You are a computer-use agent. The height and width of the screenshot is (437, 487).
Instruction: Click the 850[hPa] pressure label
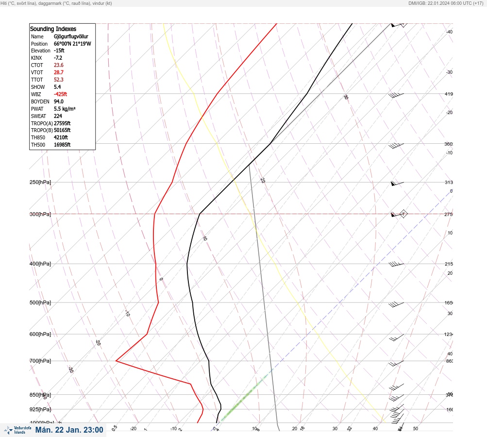pos(40,395)
